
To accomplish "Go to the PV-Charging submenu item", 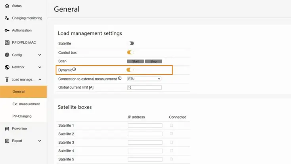I will pos(22,116).
